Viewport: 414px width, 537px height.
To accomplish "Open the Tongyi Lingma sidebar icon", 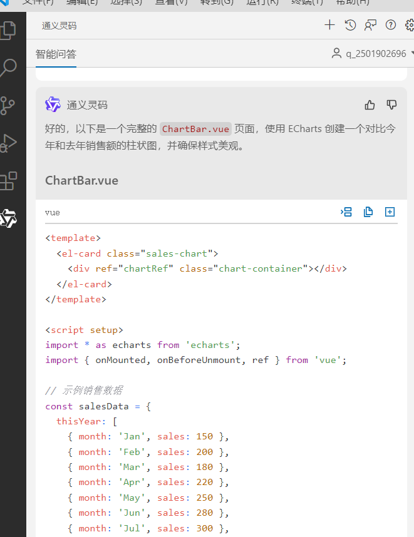I will 8,218.
